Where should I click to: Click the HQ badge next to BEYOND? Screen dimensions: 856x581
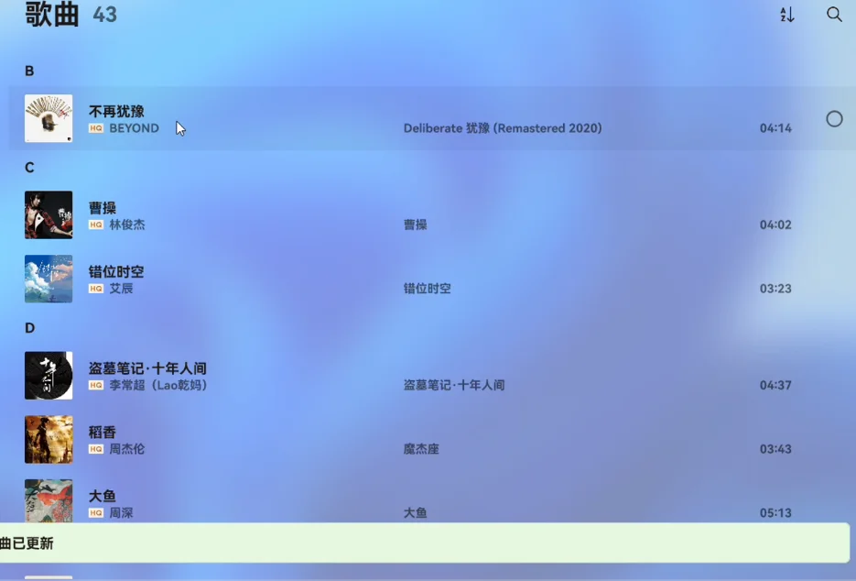96,128
